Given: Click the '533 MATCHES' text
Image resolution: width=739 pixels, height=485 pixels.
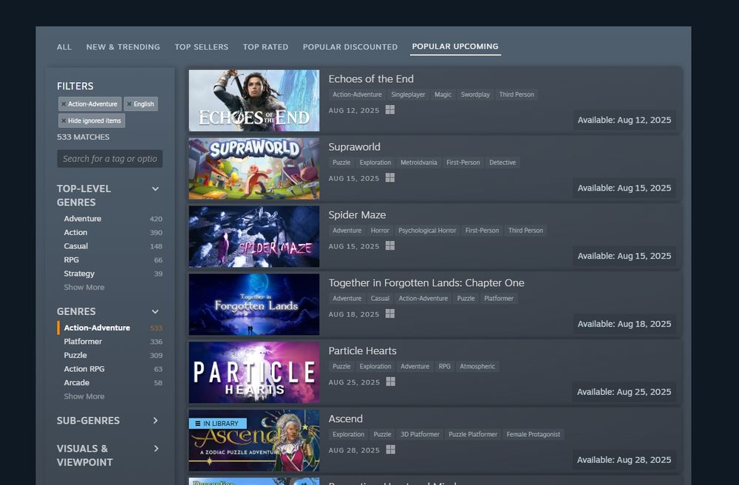Looking at the screenshot, I should pos(83,138).
